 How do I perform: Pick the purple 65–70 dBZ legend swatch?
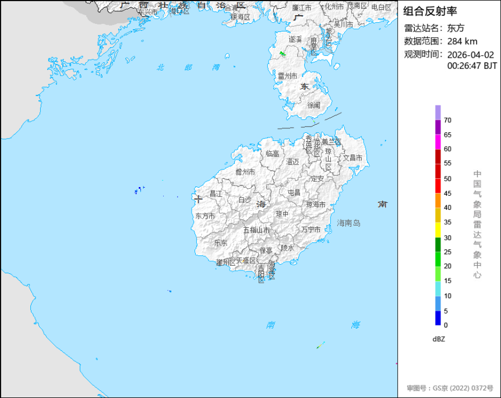[x=438, y=127]
